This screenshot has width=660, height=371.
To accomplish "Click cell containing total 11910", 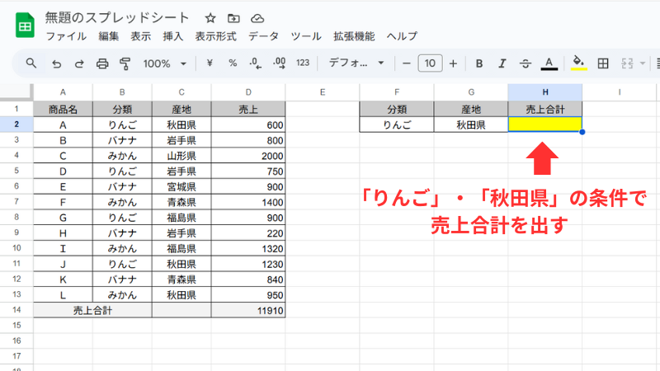I will tap(248, 311).
